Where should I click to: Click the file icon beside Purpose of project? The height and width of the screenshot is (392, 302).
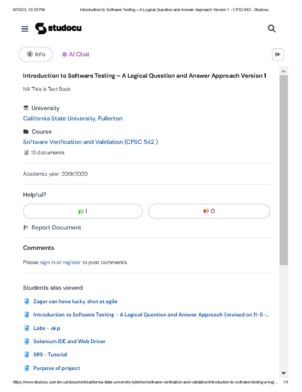(27, 368)
